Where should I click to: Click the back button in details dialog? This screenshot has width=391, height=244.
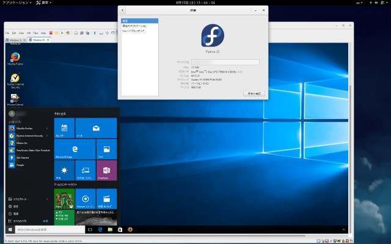pyautogui.click(x=122, y=10)
